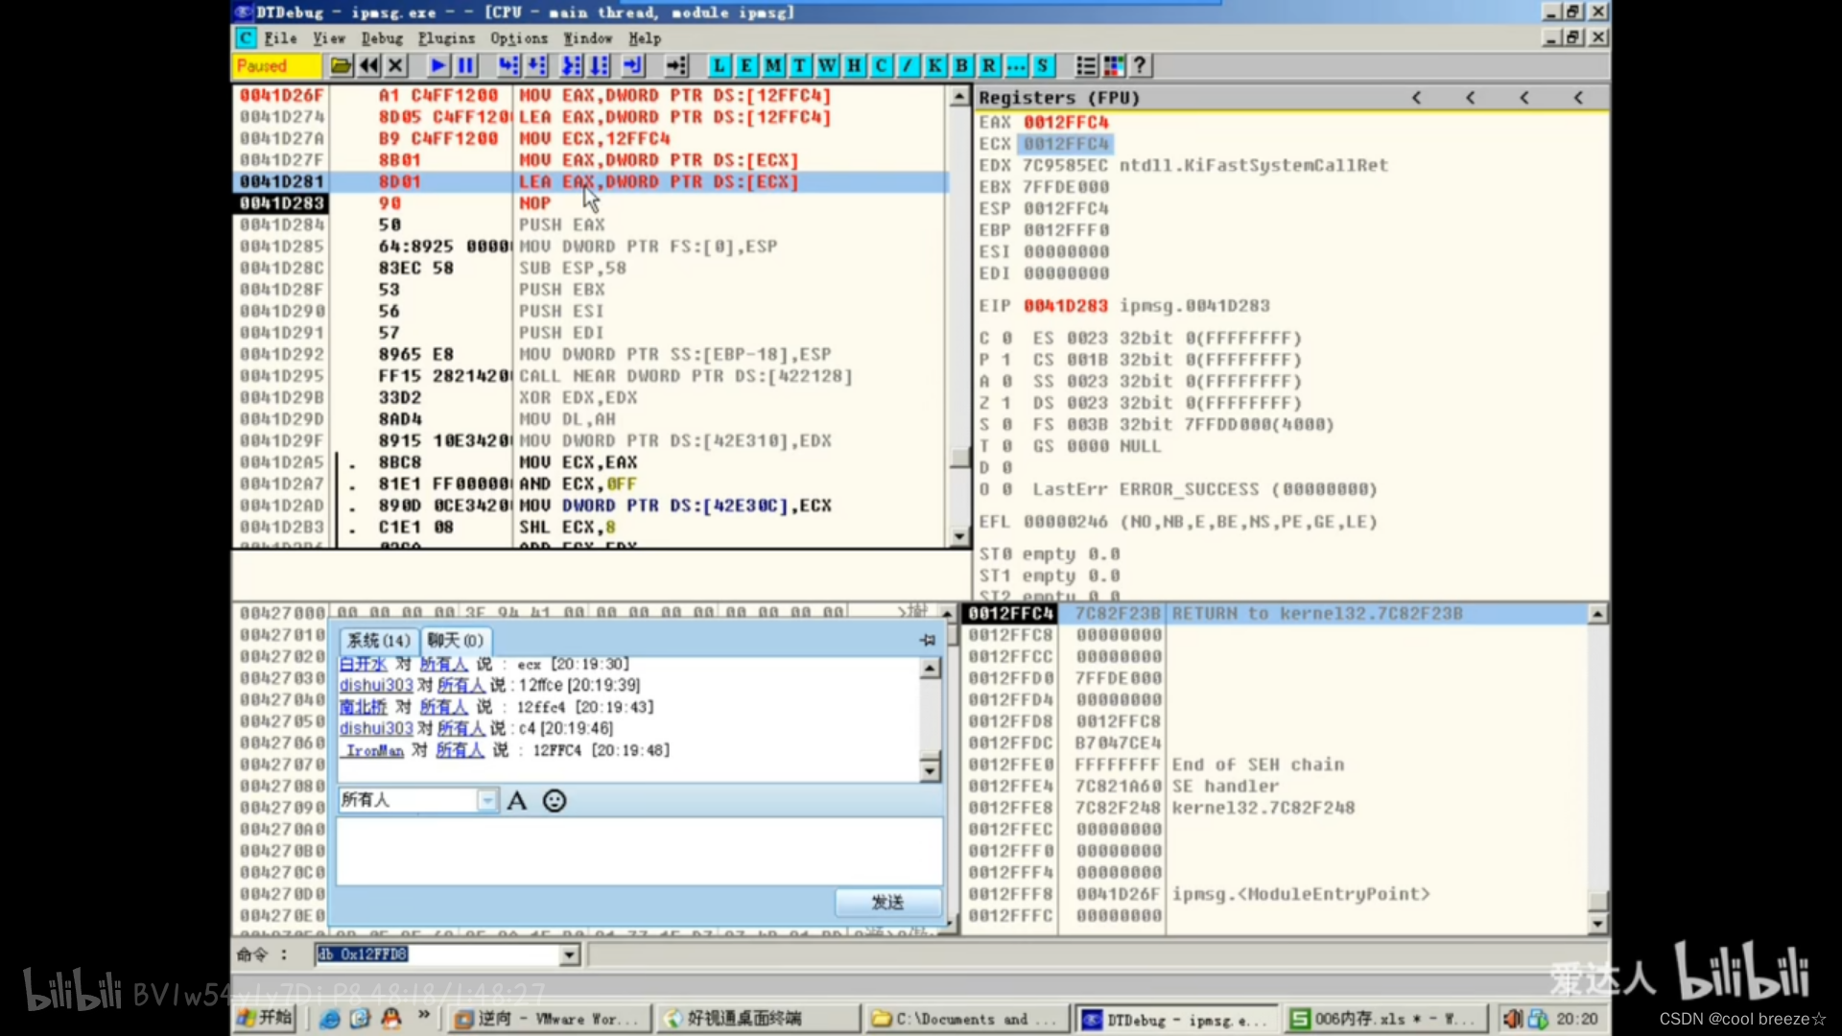Open Memory map via M button

point(772,66)
